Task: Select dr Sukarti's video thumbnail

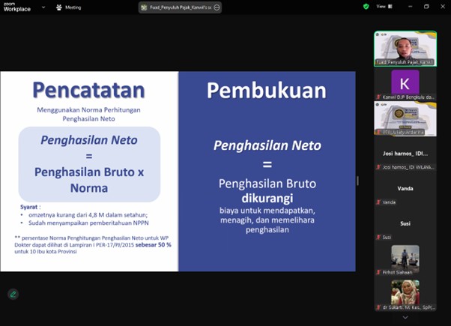Action: (x=405, y=292)
